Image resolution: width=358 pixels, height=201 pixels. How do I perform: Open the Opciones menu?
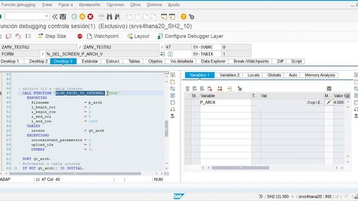tap(115, 4)
